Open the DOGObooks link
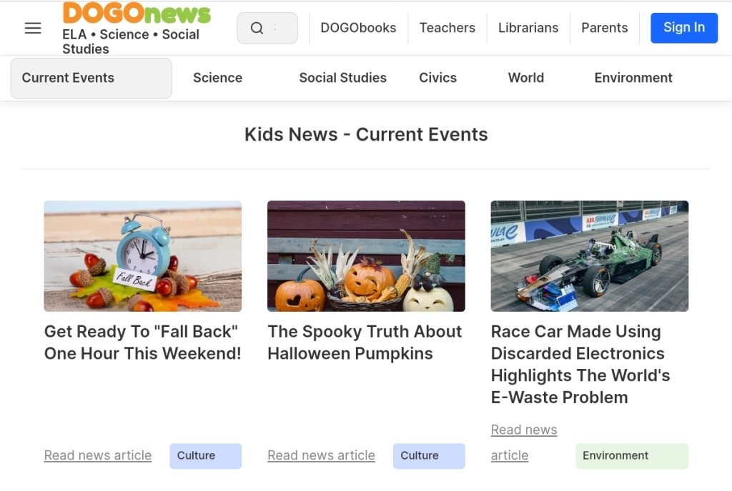The width and height of the screenshot is (732, 491). (x=358, y=28)
